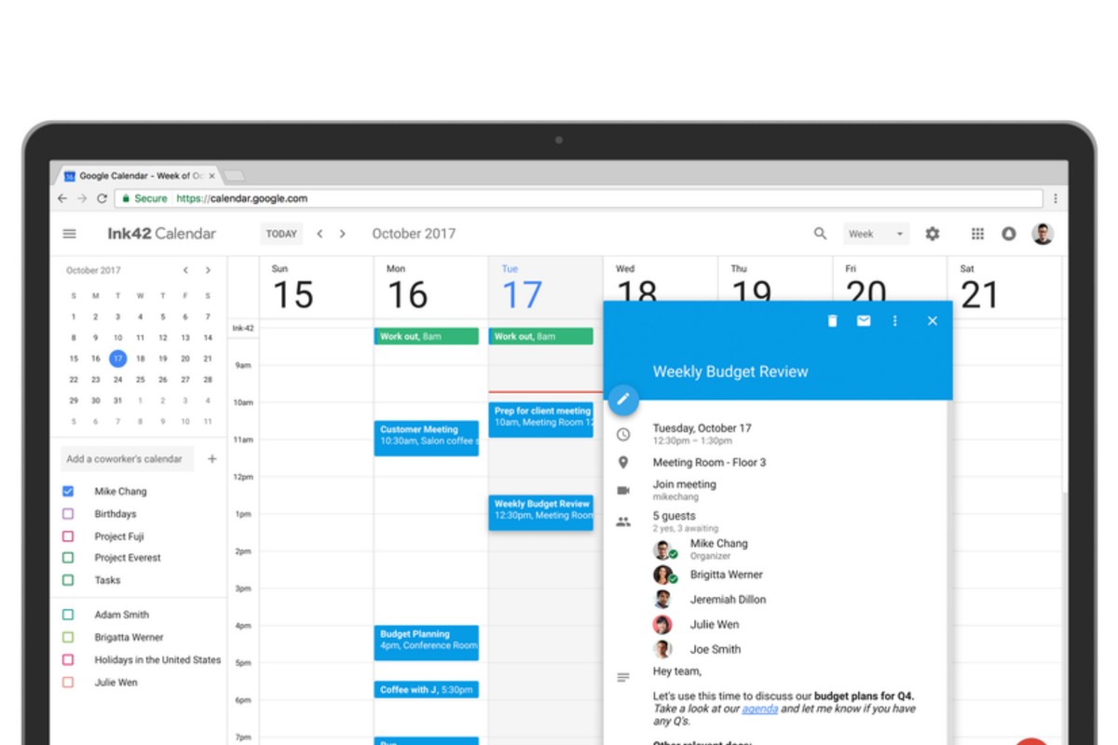This screenshot has height=745, width=1118.
Task: Select the Google Calendar browser tab
Action: [138, 175]
